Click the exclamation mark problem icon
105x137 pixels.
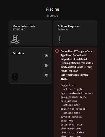(x=60, y=40)
